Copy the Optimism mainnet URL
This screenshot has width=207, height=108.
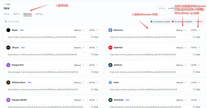coord(197,54)
